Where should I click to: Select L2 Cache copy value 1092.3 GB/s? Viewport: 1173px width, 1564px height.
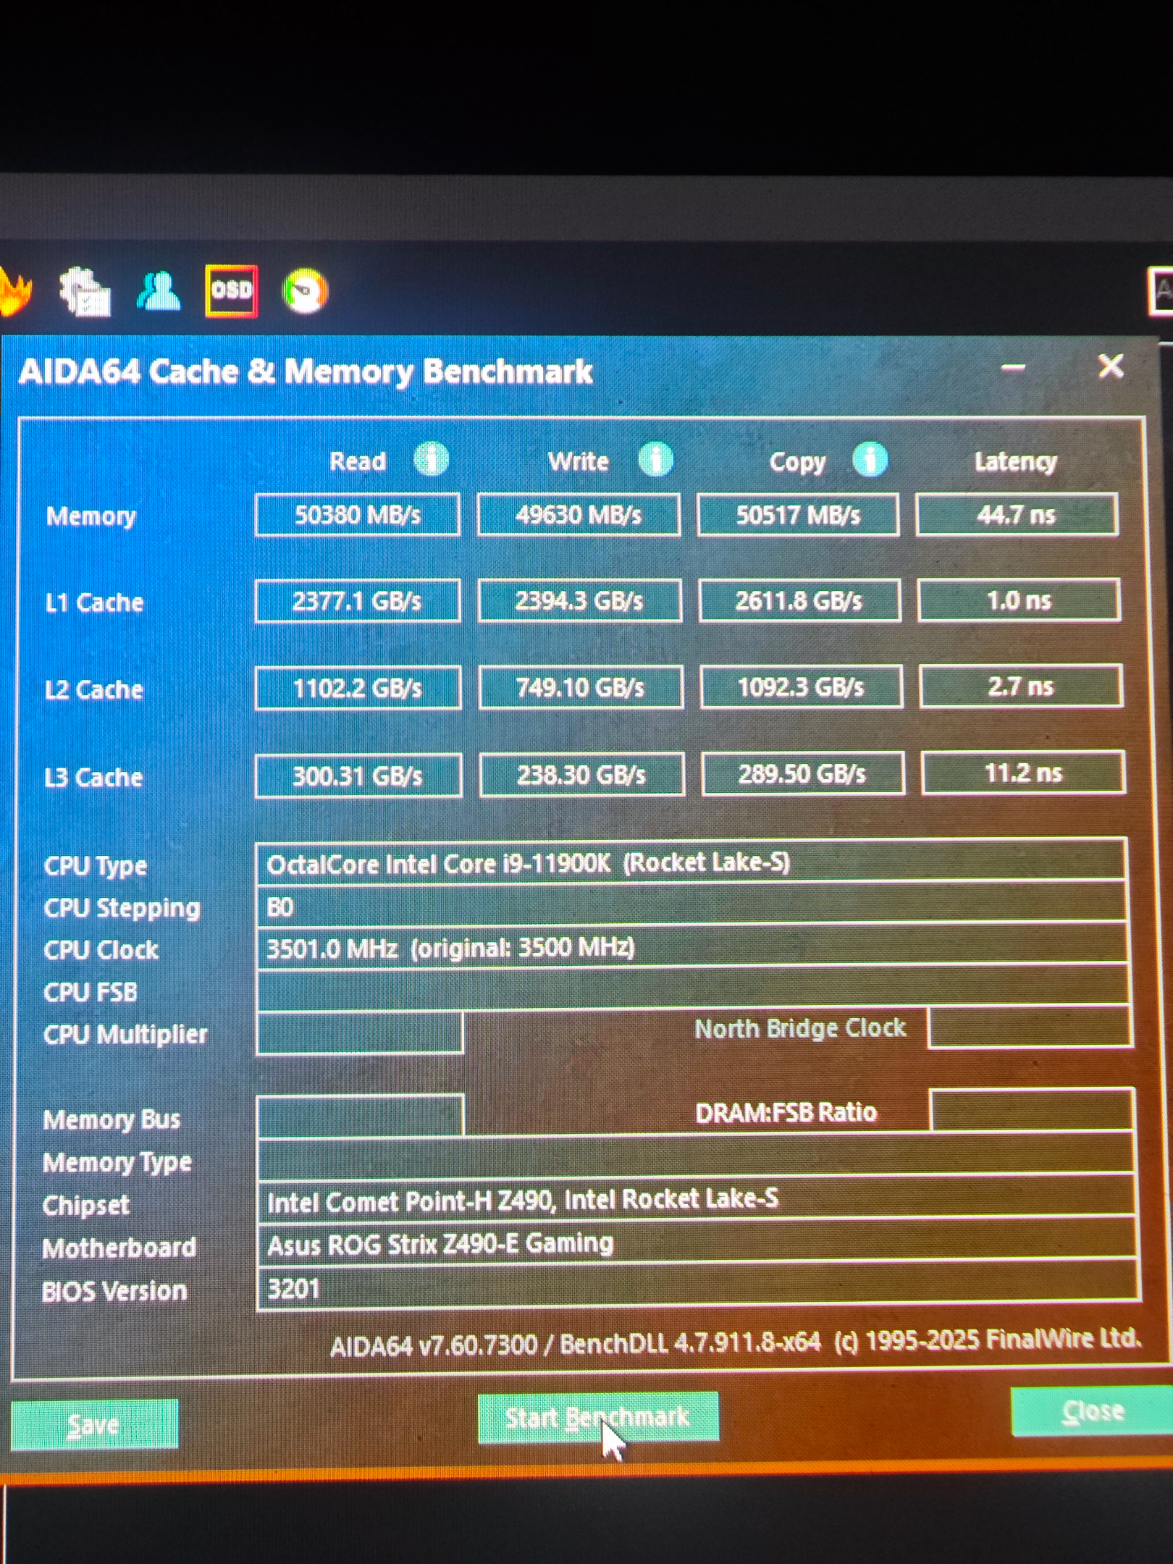coord(802,686)
